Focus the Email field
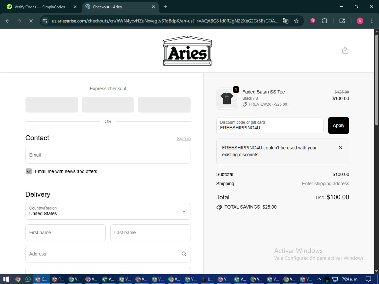 pos(108,155)
